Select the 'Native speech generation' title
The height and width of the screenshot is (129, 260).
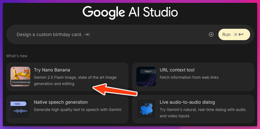(x=61, y=102)
